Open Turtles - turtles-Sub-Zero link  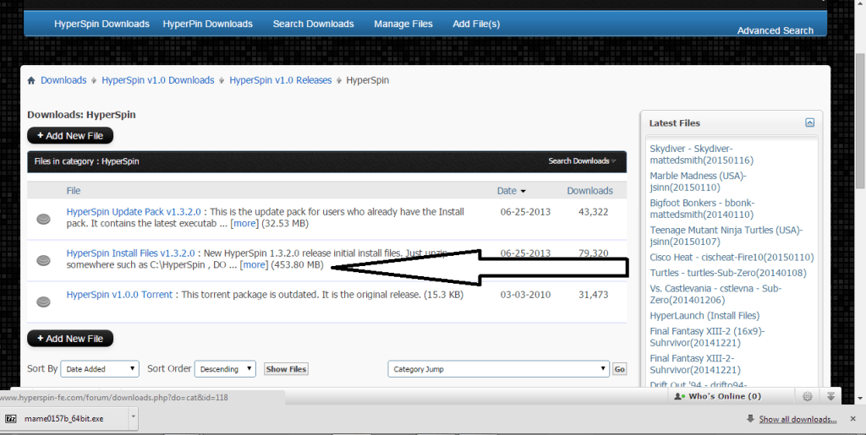tap(728, 273)
